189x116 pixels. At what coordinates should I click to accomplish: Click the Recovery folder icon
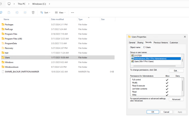coord(3,48)
